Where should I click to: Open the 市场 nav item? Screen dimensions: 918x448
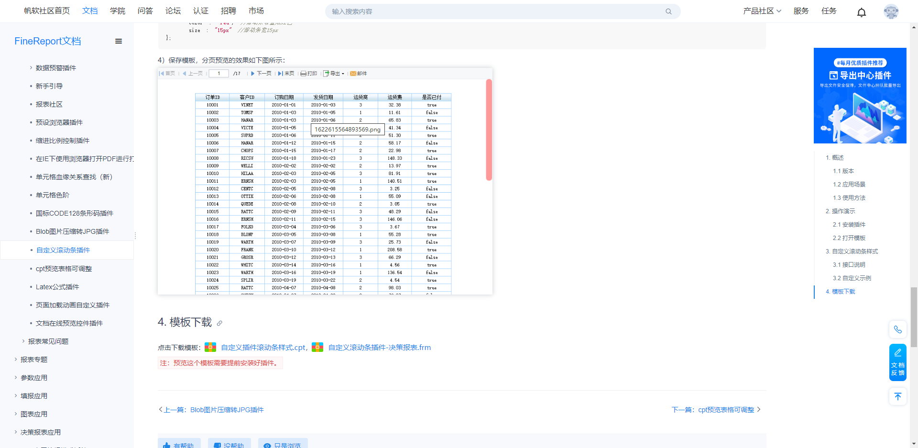click(256, 11)
